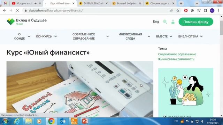The image size is (223, 125).
Task: Open the Extensions puzzle menu
Action: pyautogui.click(x=192, y=10)
